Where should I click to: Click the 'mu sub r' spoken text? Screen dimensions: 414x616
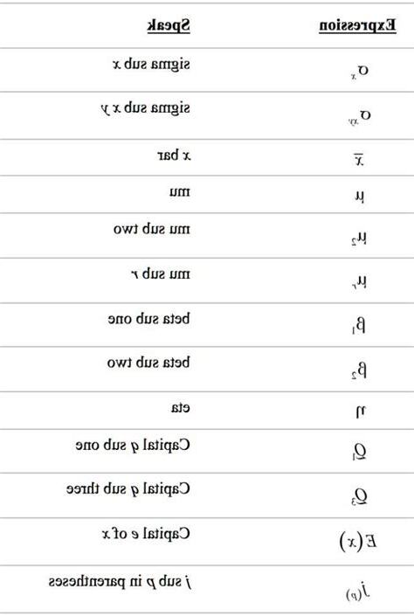click(161, 273)
